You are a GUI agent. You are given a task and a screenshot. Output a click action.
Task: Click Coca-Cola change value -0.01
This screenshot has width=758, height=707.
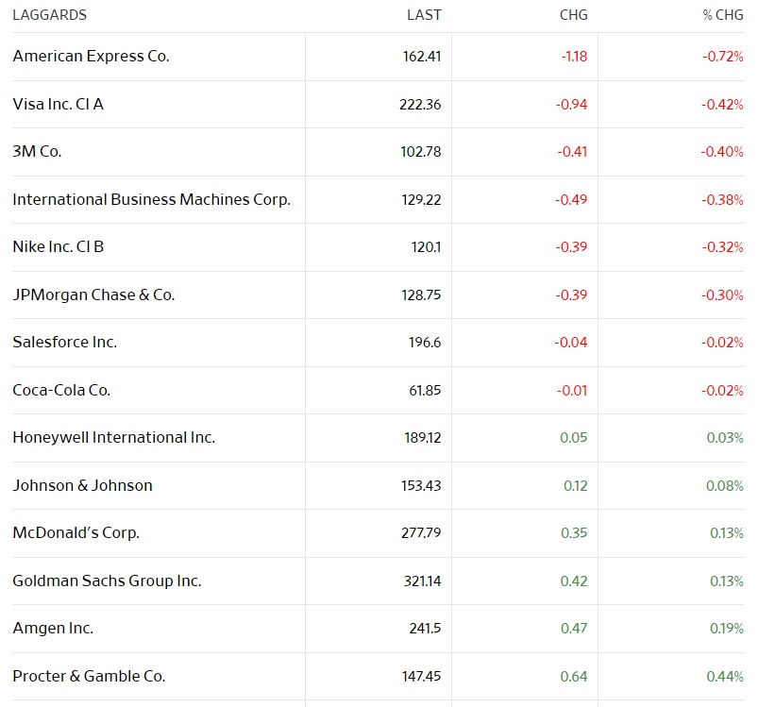572,390
